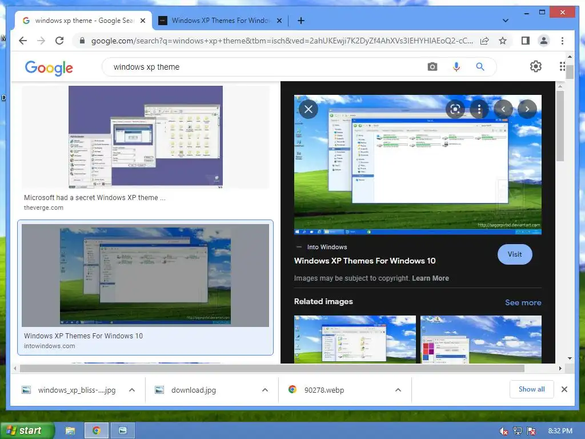Viewport: 585px width, 439px height.
Task: Open the Learn More copyright link
Action: [x=431, y=278]
